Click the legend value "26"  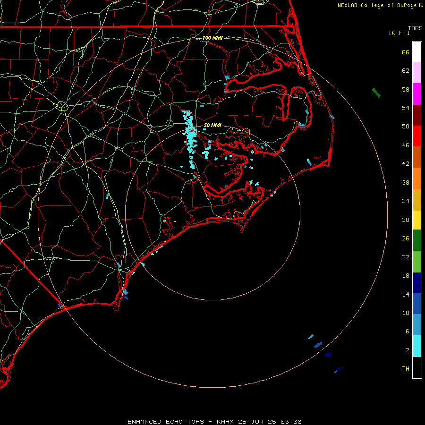pyautogui.click(x=406, y=238)
